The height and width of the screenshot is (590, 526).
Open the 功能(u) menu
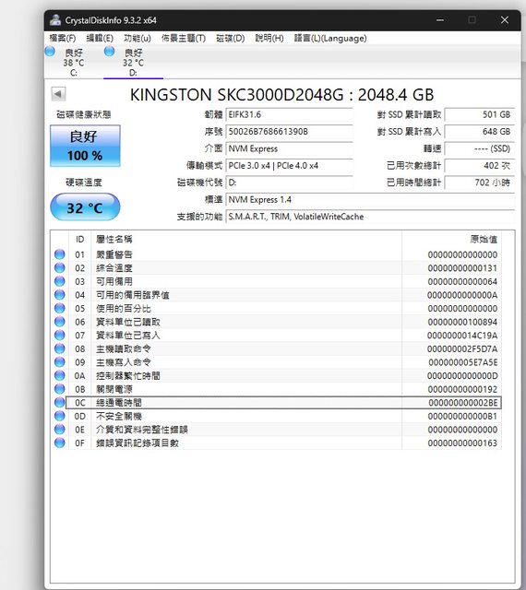(x=137, y=38)
